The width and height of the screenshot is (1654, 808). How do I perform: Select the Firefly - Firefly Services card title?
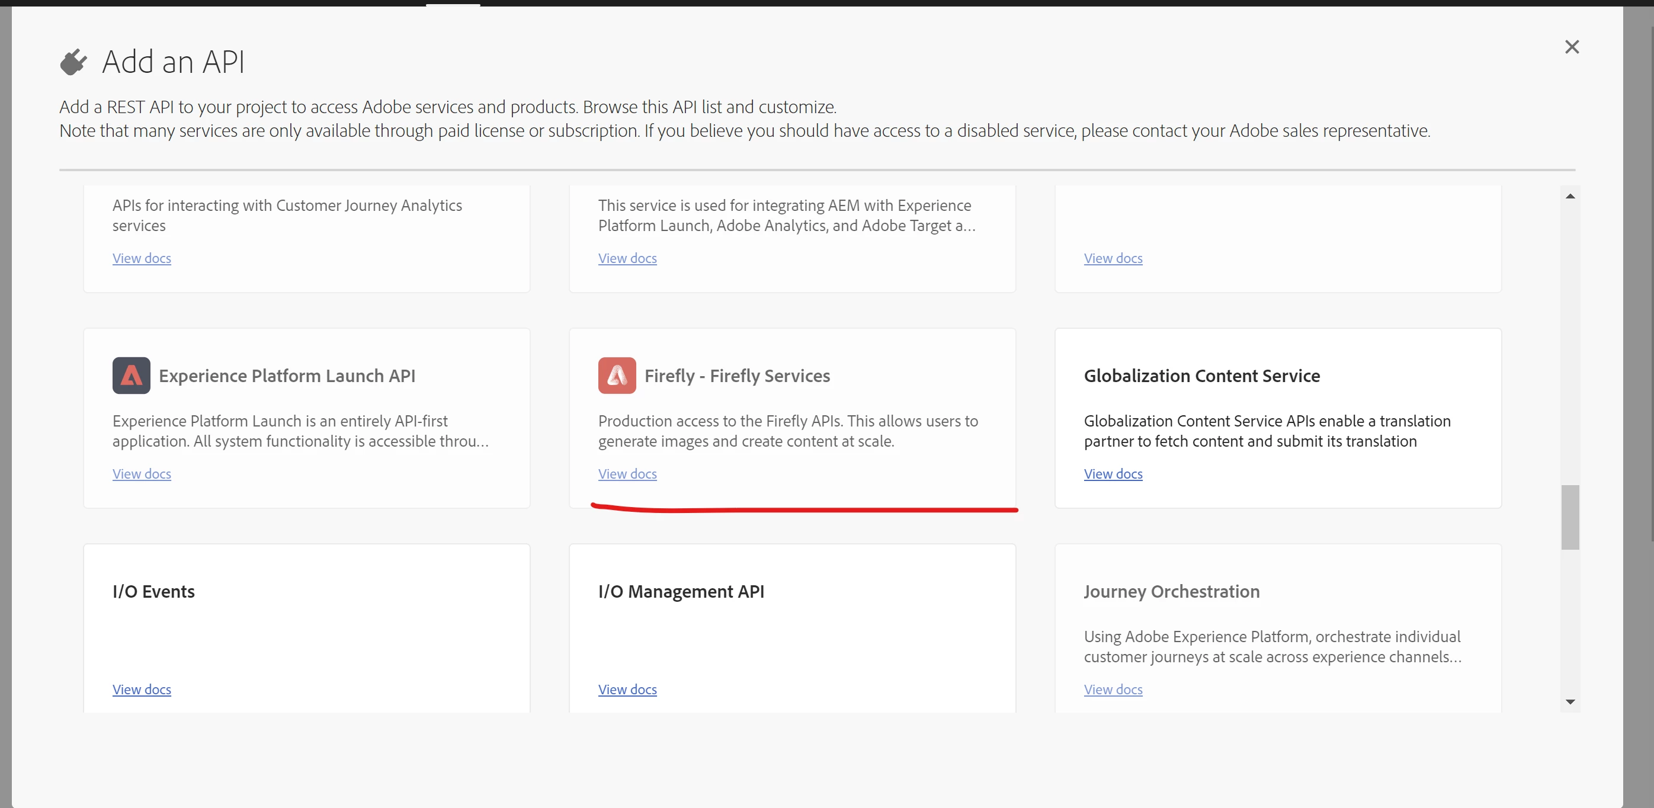tap(736, 376)
